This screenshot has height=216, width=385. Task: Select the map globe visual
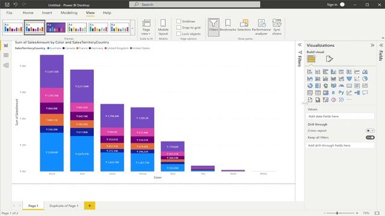click(x=325, y=86)
